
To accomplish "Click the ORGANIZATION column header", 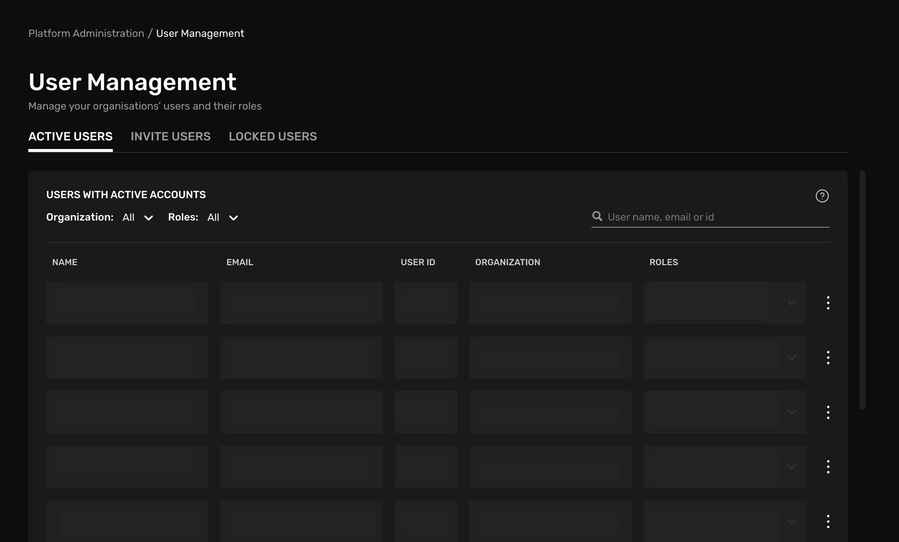I will click(508, 262).
